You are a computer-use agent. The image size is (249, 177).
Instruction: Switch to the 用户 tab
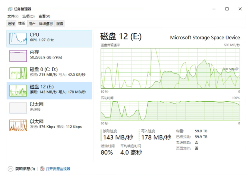point(32,23)
